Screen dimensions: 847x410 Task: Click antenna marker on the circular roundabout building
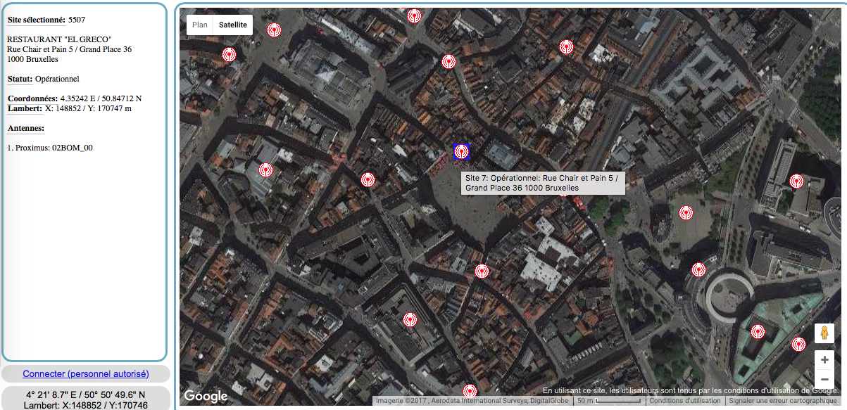698,269
